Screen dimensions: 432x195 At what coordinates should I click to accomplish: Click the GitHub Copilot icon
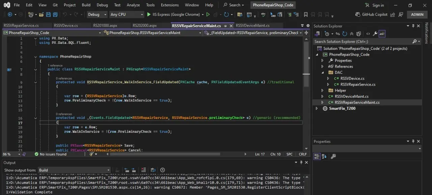[358, 14]
